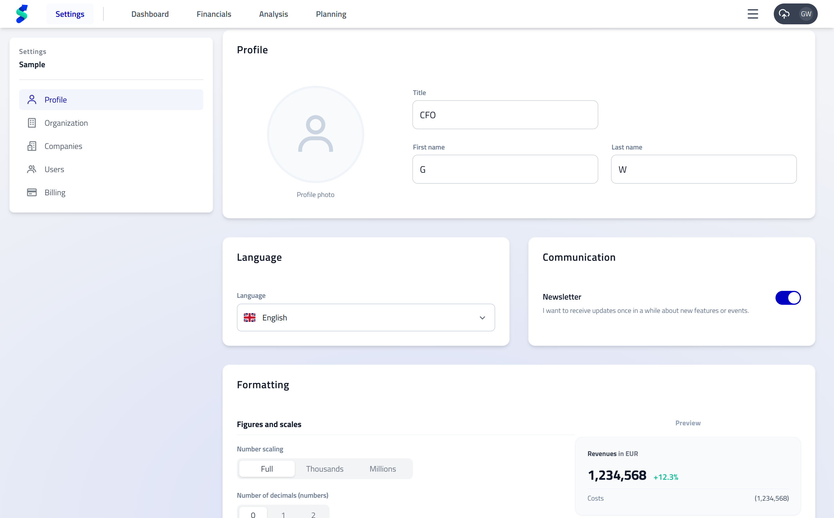
Task: Open Organization settings via its sidebar icon
Action: tap(32, 123)
